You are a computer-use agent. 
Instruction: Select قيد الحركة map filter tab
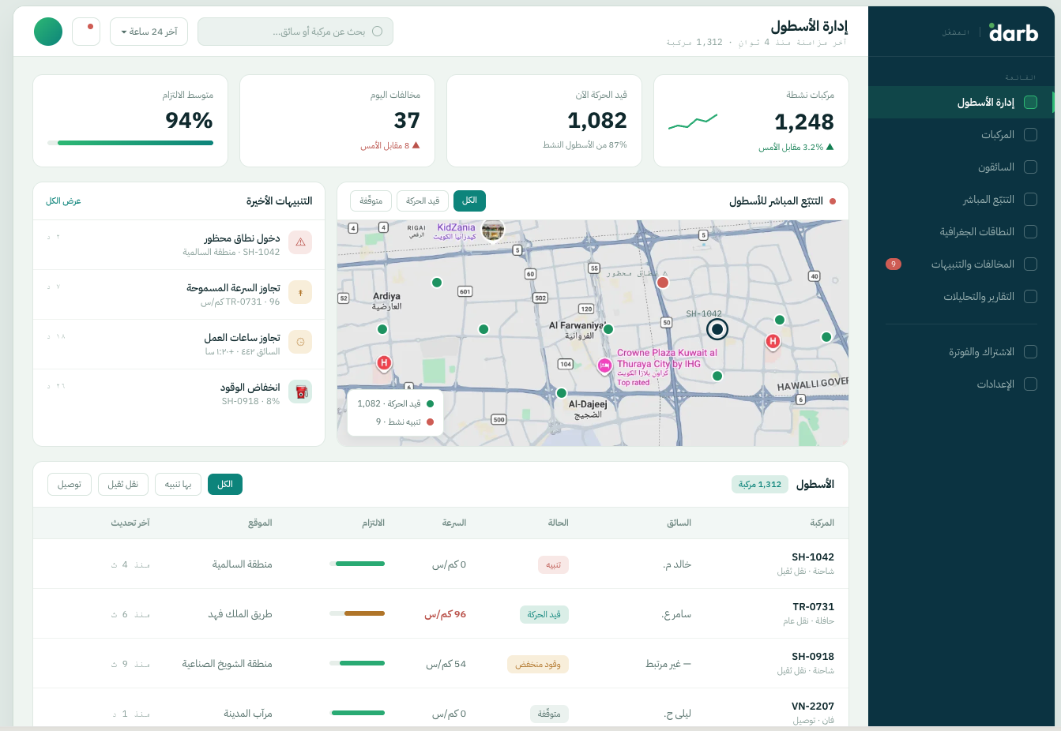point(423,201)
